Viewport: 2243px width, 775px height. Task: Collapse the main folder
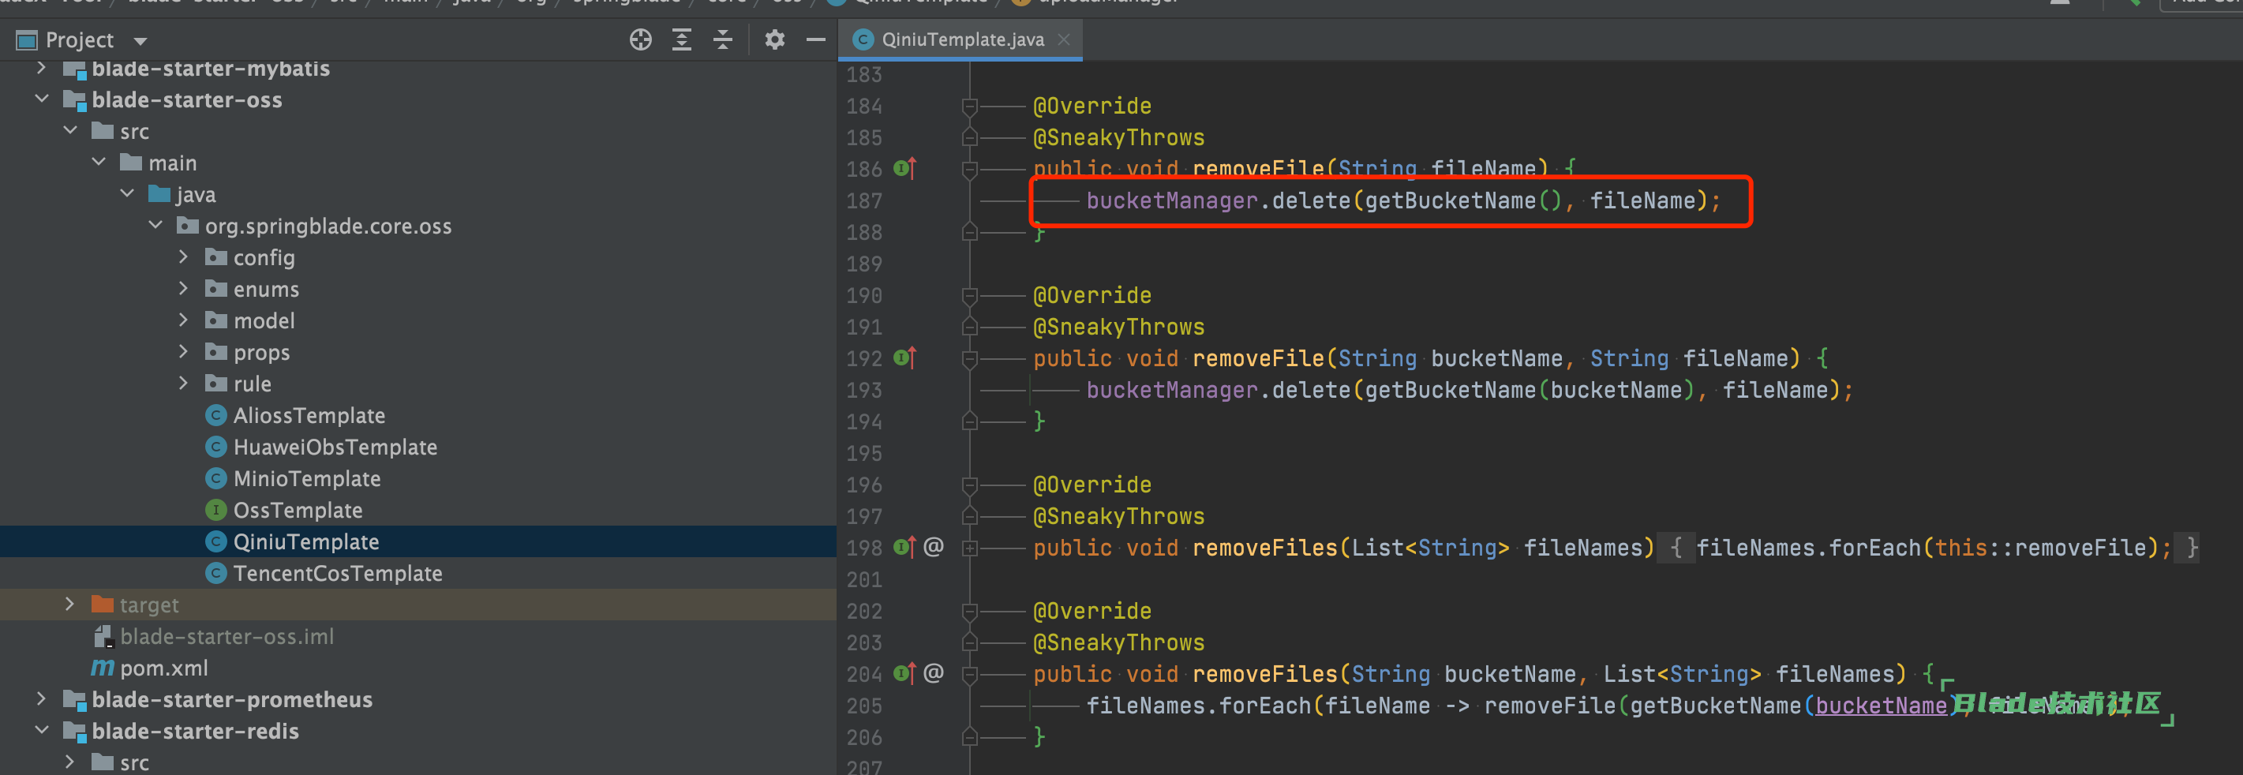click(99, 162)
